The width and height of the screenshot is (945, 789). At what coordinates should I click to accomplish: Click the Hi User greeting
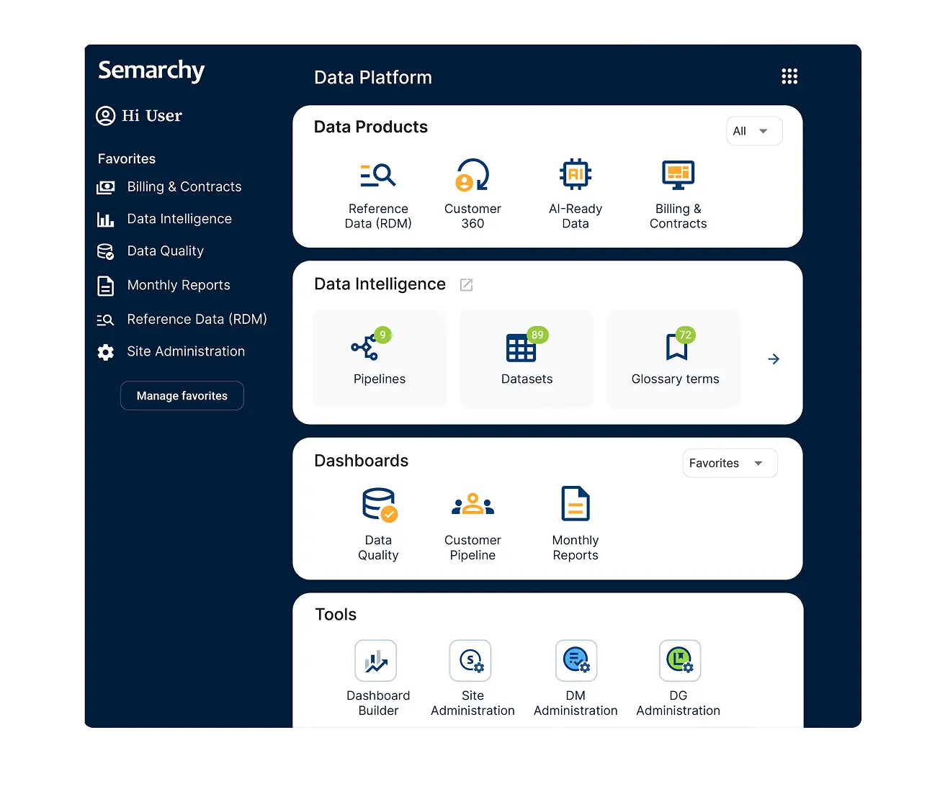152,116
